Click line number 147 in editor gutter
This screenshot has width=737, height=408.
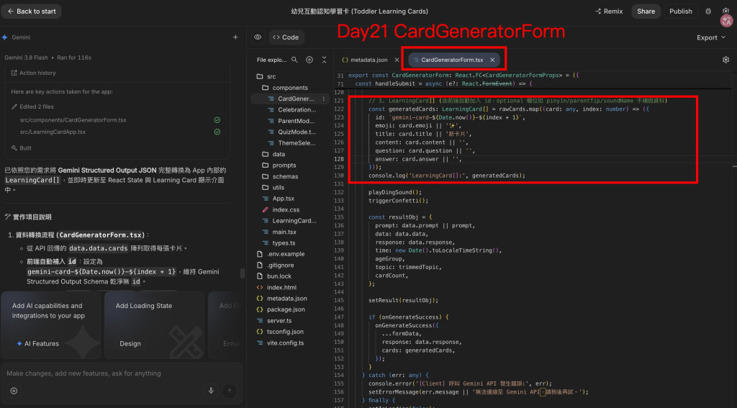pos(339,317)
